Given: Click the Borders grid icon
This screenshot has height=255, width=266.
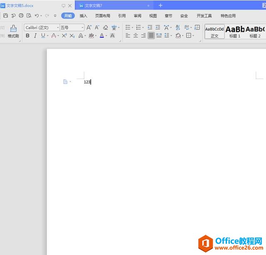Looking at the screenshot, I should (x=189, y=35).
